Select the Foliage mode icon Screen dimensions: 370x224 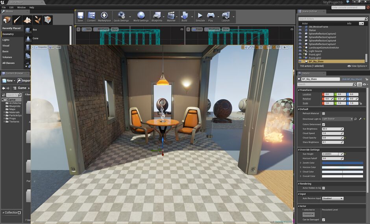[x=37, y=20]
